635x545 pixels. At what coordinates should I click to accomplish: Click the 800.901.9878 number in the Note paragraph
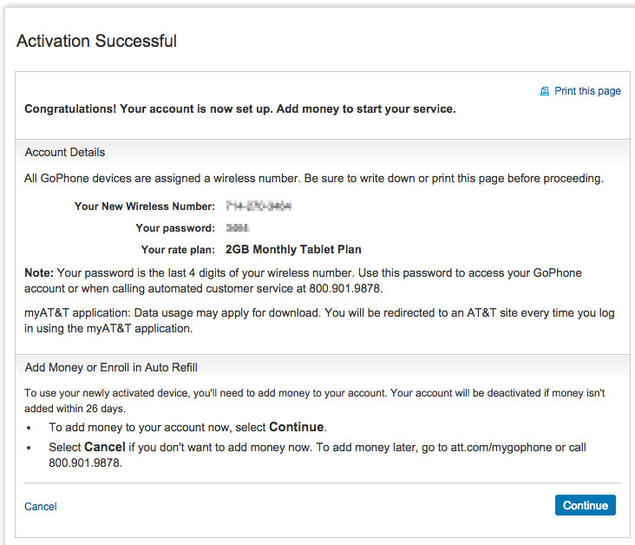point(344,288)
